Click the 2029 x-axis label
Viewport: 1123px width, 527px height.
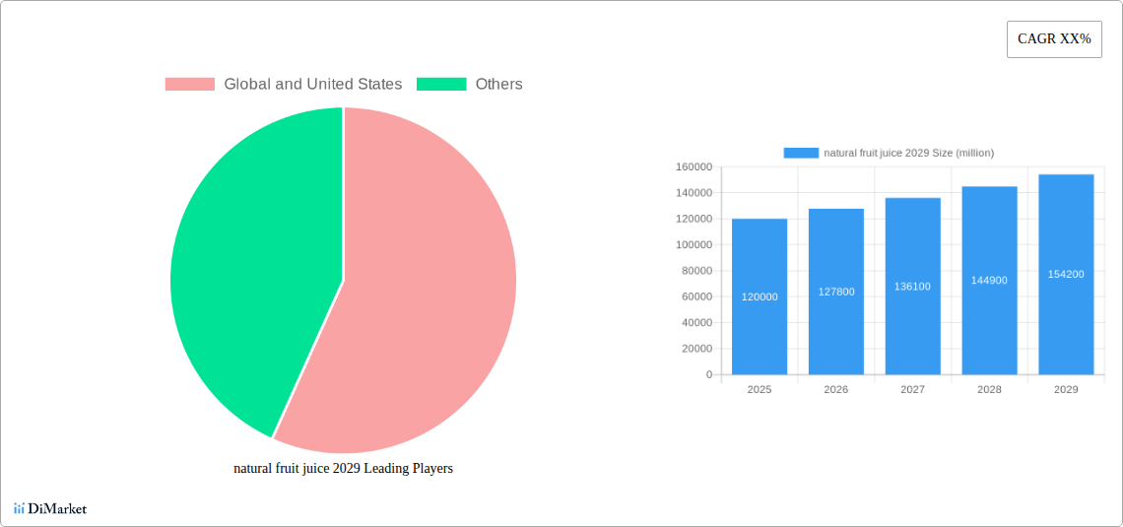1066,390
